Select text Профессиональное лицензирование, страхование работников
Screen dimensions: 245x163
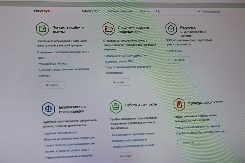(134, 123)
